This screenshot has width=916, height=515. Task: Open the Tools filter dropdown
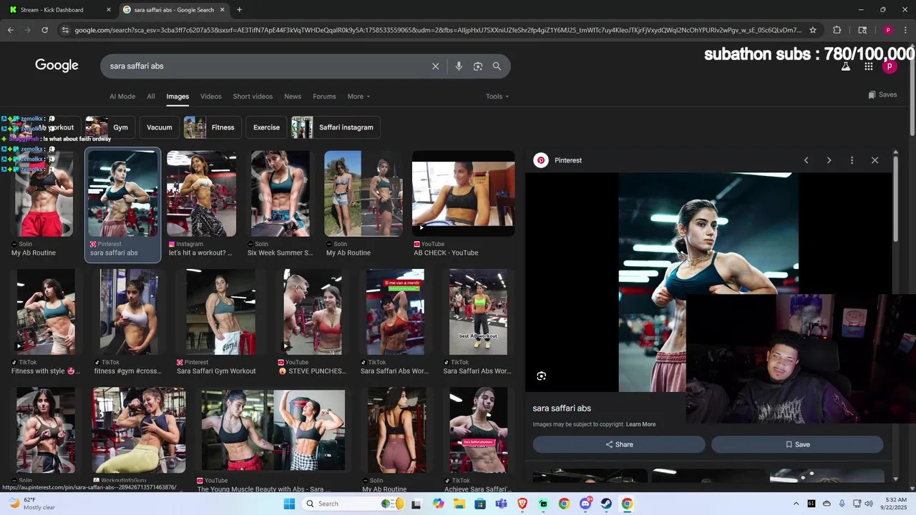coord(497,97)
